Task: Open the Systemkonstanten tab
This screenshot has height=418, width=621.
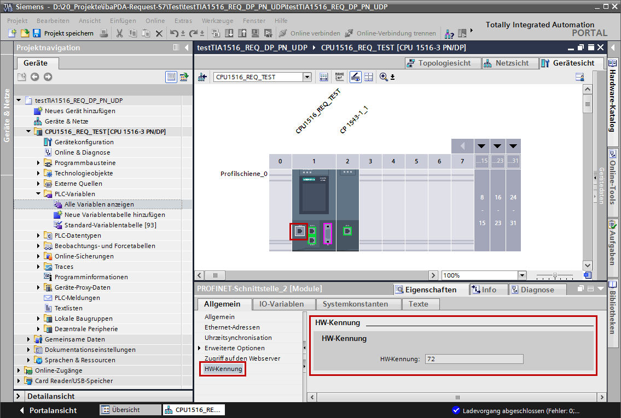Action: point(355,304)
